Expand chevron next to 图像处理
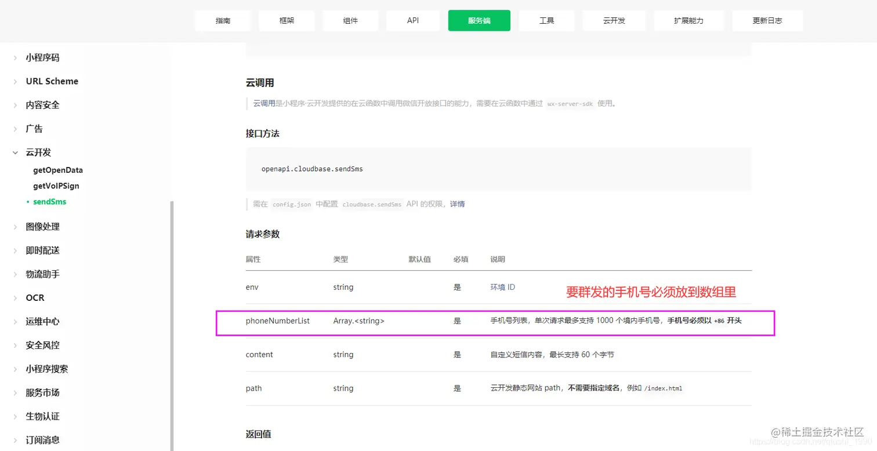 15,227
